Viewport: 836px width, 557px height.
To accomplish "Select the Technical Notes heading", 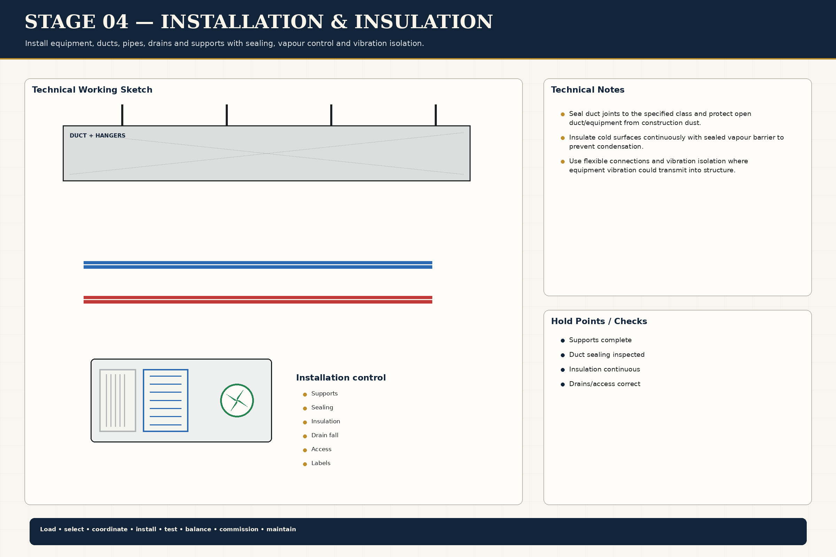I will (x=588, y=90).
